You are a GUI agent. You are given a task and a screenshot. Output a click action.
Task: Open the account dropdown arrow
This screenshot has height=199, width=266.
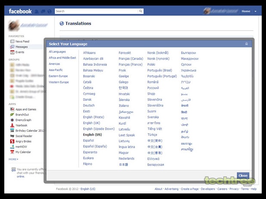[x=255, y=11]
